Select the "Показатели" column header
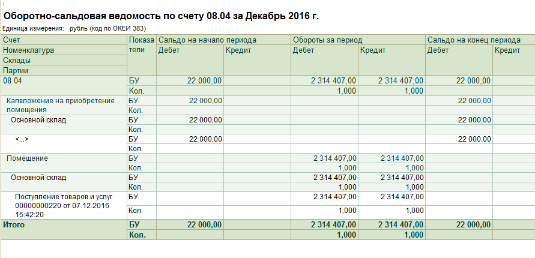Image resolution: width=535 pixels, height=258 pixels. [141, 45]
